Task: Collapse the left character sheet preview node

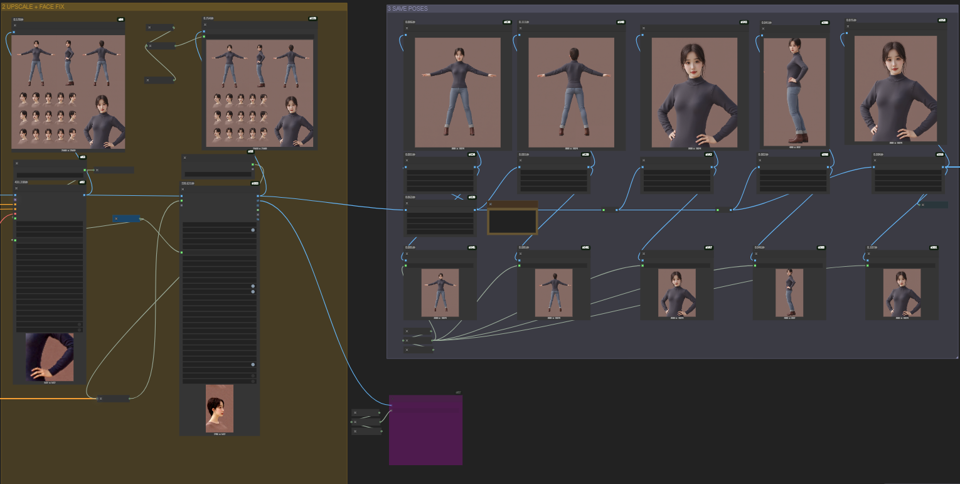Action: coord(15,25)
